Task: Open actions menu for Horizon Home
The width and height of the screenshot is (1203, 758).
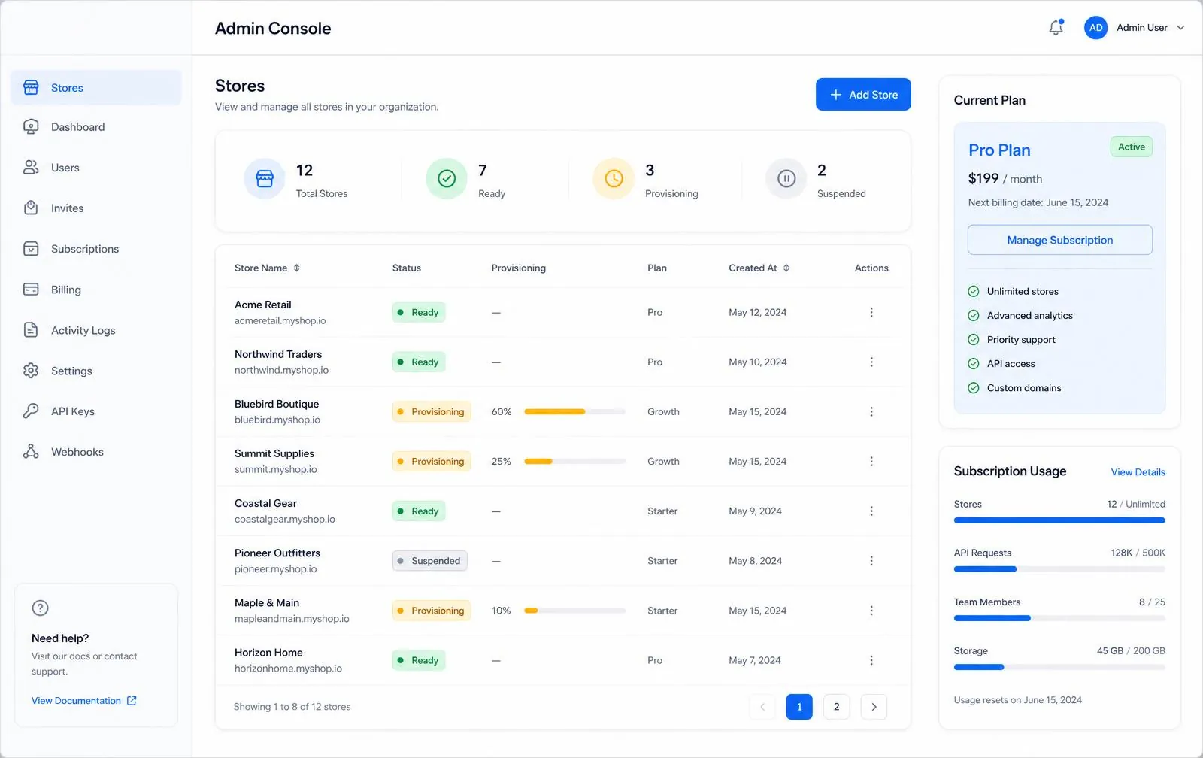Action: tap(871, 660)
